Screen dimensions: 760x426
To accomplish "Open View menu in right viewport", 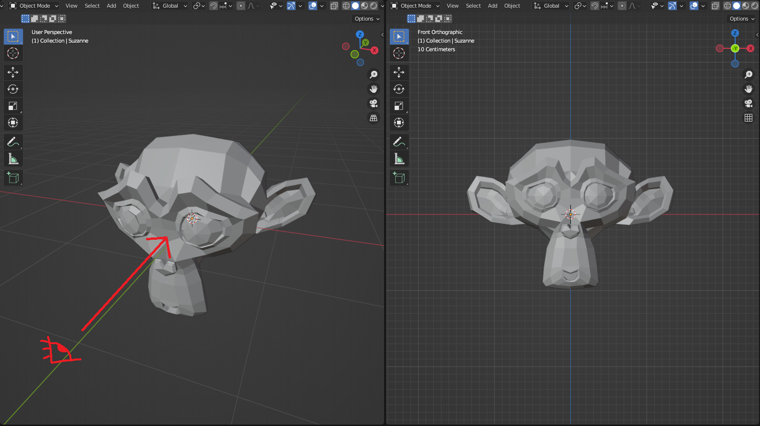I will click(x=453, y=6).
